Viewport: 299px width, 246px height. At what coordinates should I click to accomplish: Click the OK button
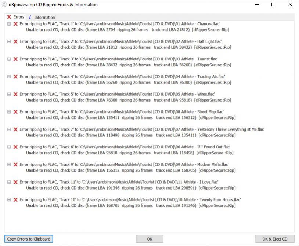[149, 239]
